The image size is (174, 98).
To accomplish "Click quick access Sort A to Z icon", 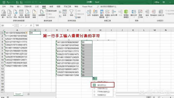I will [17, 2].
